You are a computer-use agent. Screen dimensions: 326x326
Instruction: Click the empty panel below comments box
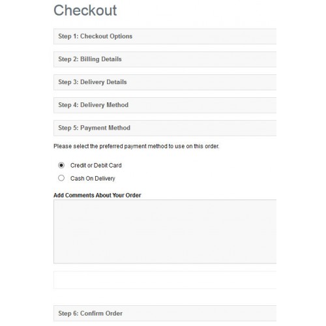click(x=165, y=280)
